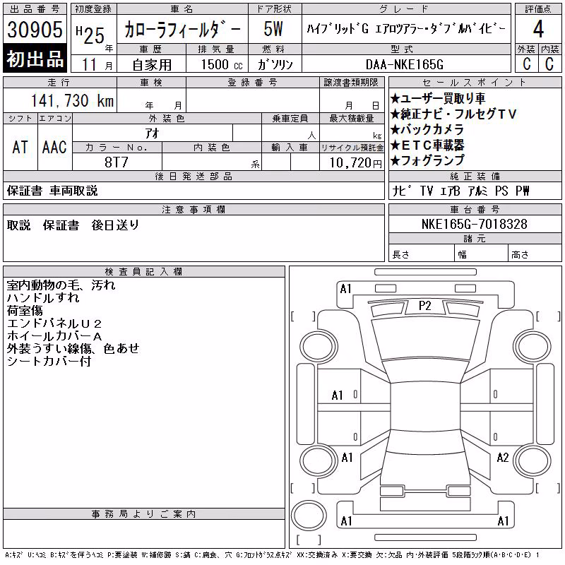
Task: Click the recycle deposit value 10,720円
Action: (356, 163)
